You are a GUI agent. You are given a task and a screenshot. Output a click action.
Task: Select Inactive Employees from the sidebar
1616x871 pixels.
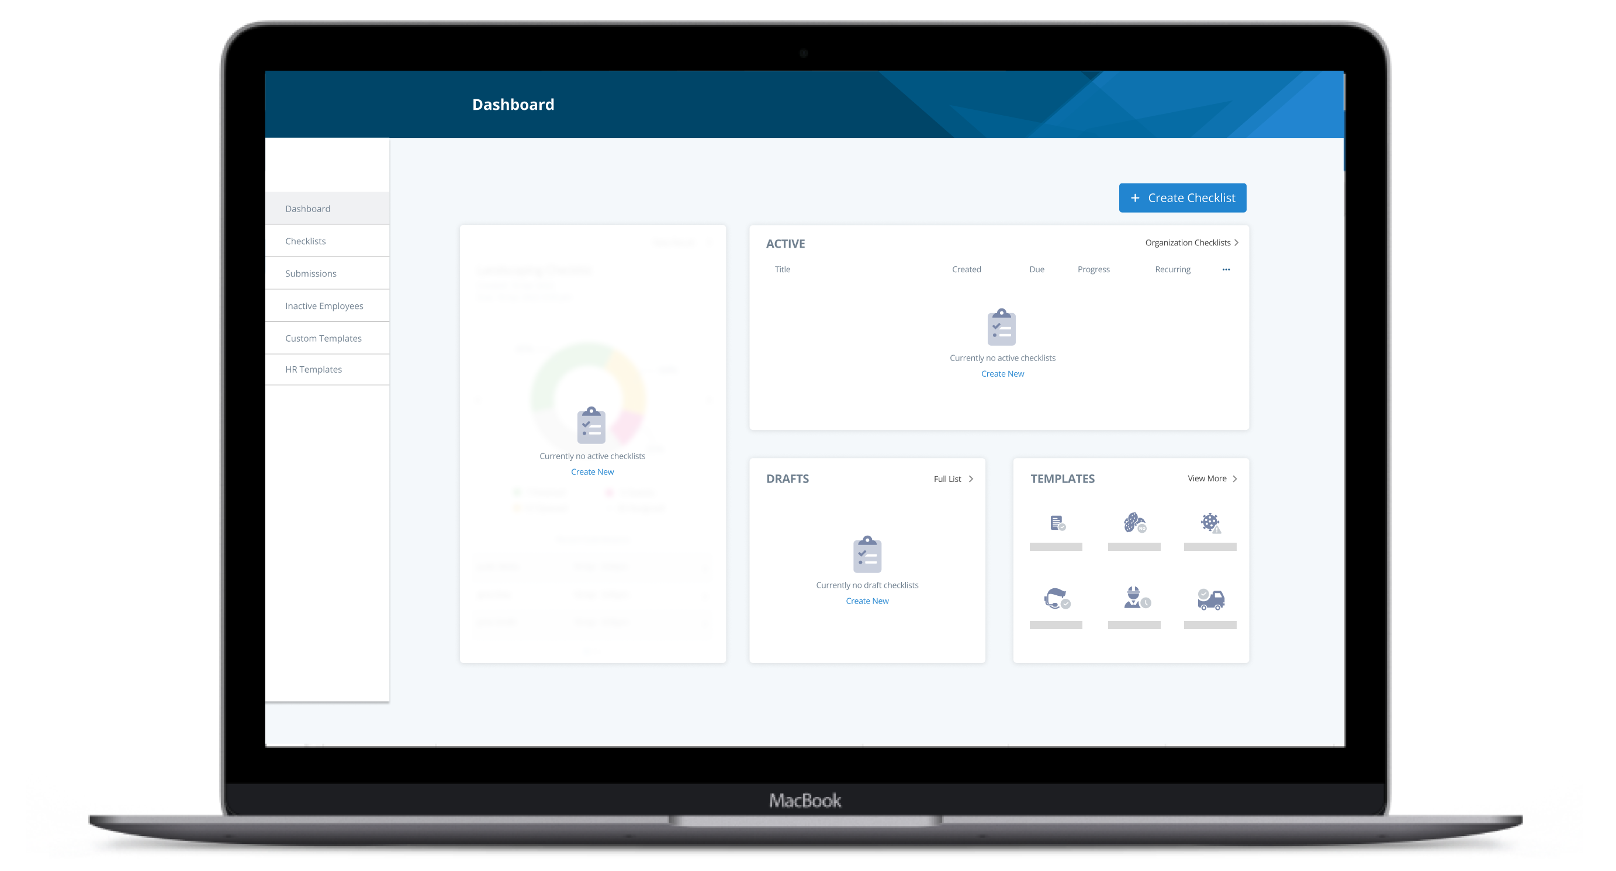[324, 304]
